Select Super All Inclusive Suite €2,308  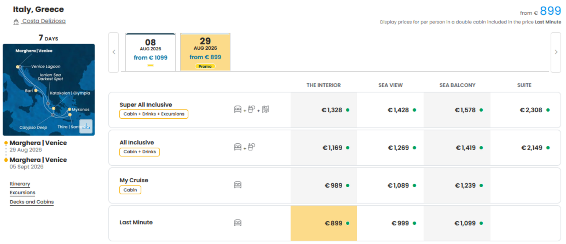click(x=525, y=110)
